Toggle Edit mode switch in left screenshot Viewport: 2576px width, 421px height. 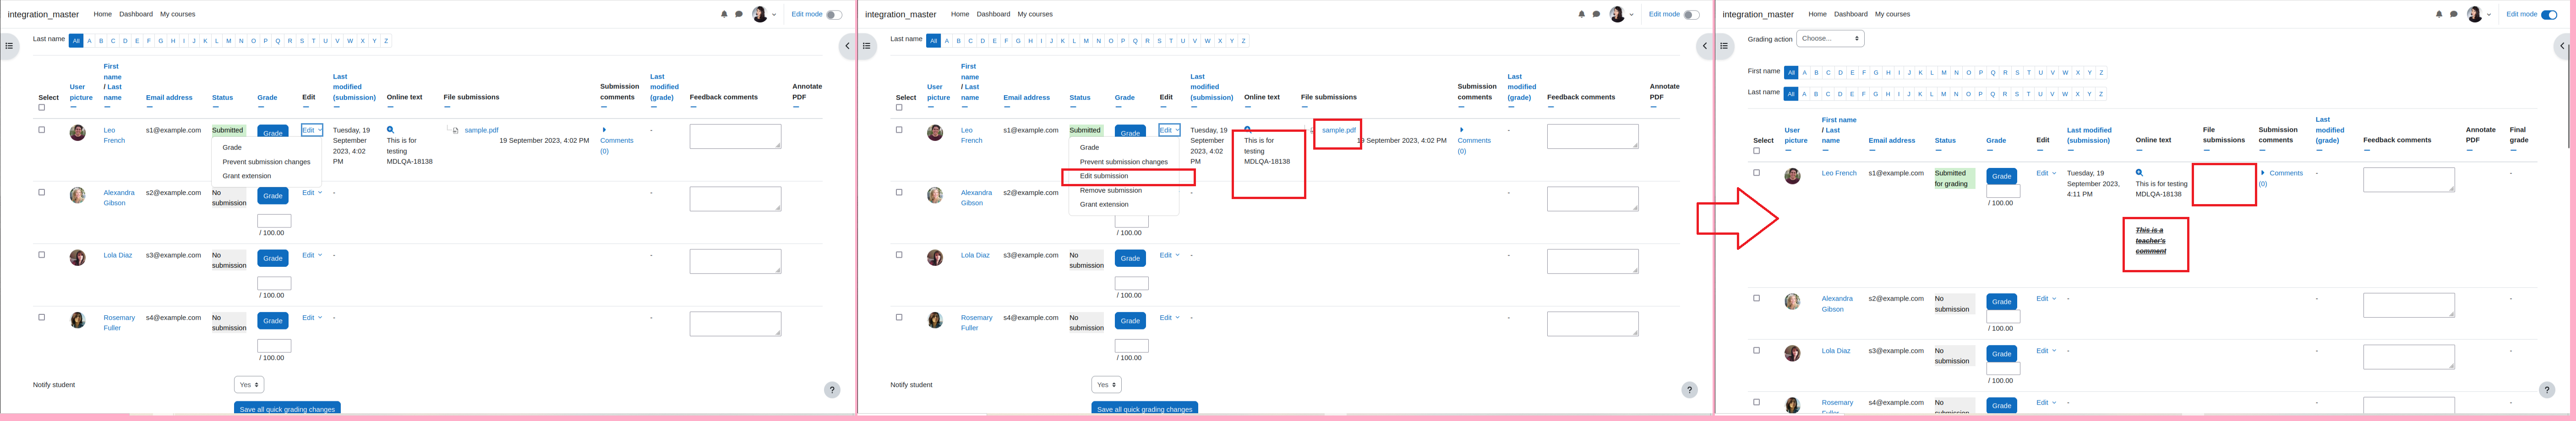pos(834,15)
